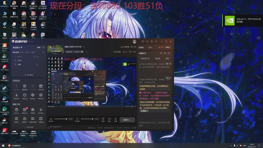
Task: Open Windows Start button
Action: 3,145
